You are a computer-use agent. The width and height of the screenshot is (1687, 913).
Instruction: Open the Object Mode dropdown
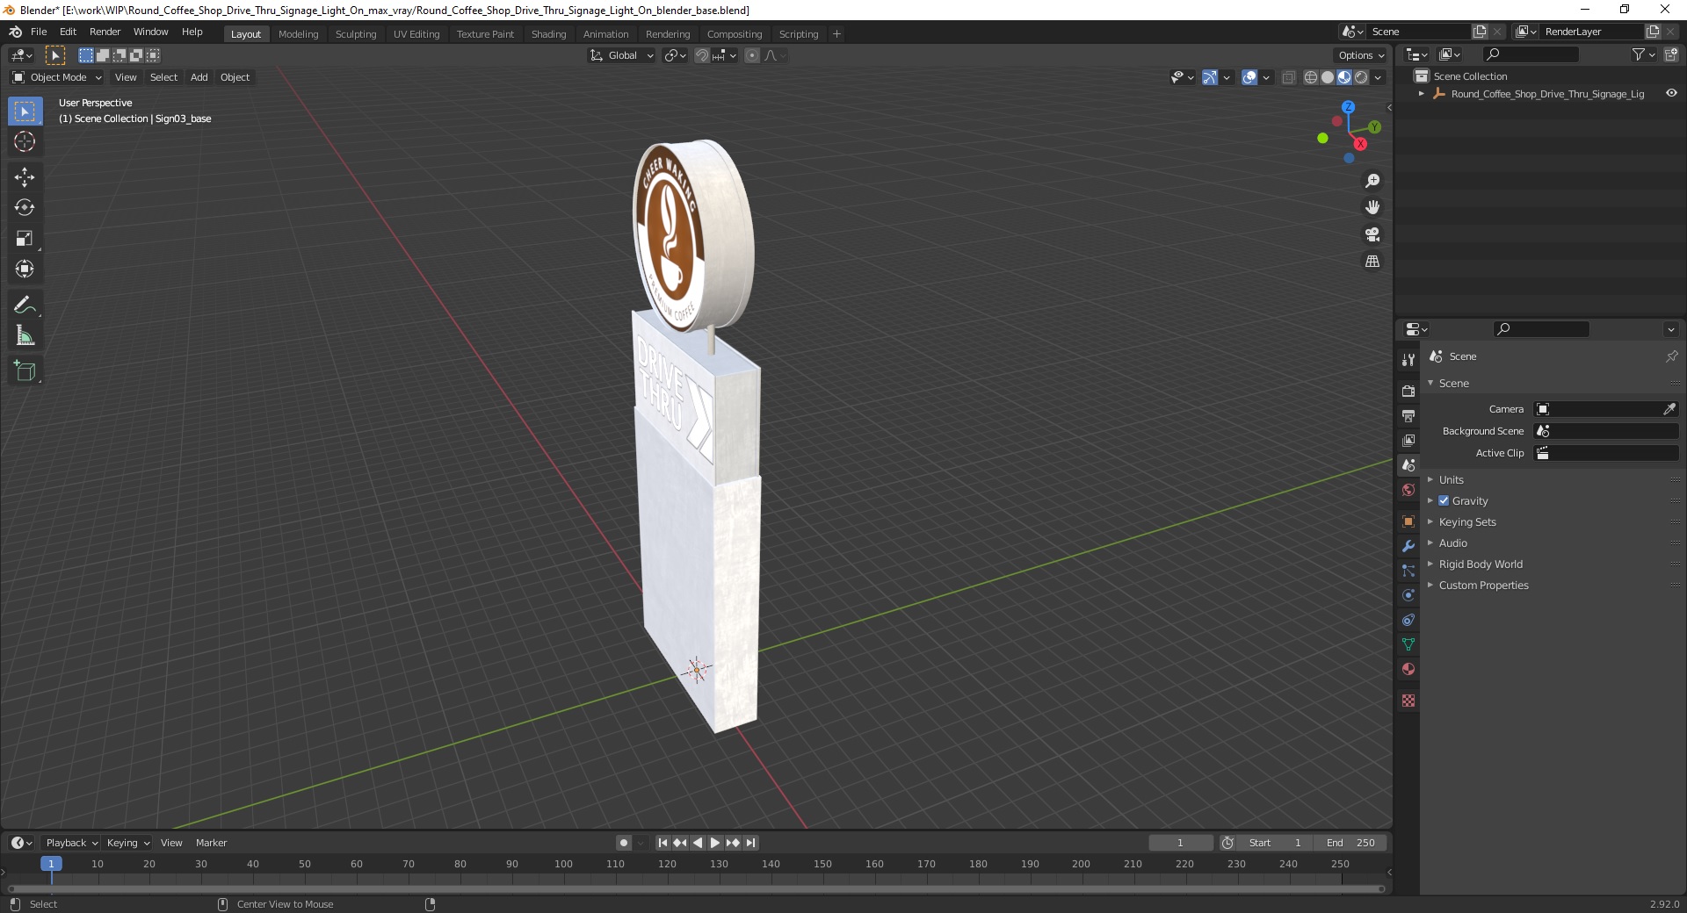[57, 77]
